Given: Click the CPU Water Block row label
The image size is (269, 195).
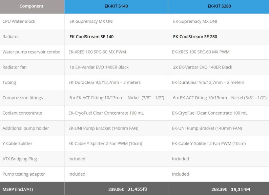Looking at the screenshot, I should pyautogui.click(x=19, y=21).
